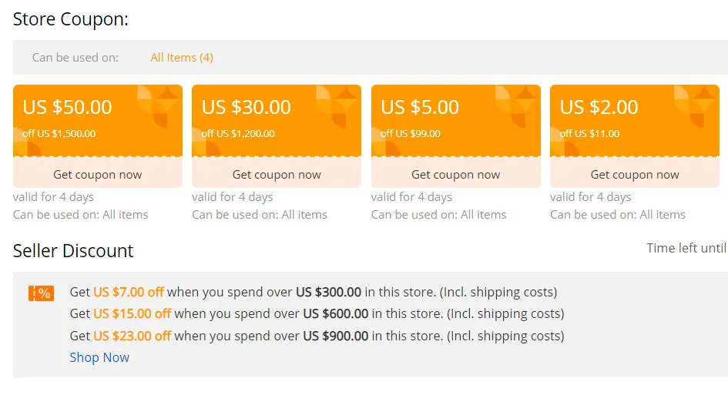
Task: Click the US $15.00 off discount text
Action: pos(132,314)
